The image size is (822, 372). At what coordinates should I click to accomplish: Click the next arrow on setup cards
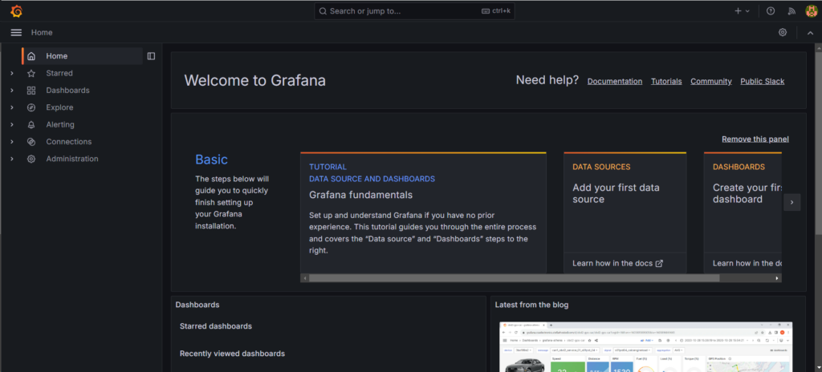[792, 202]
